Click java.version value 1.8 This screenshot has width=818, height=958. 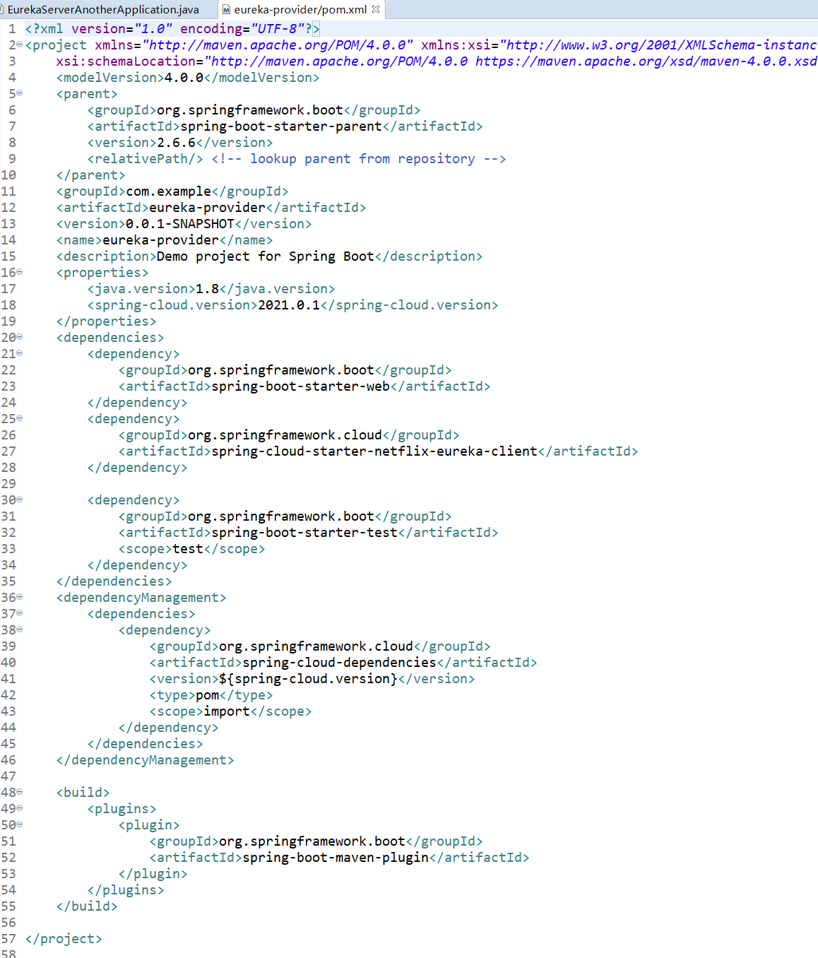pyautogui.click(x=207, y=289)
